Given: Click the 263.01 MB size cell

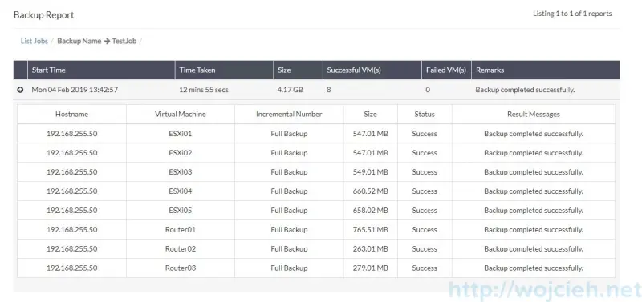Looking at the screenshot, I should pyautogui.click(x=371, y=249).
